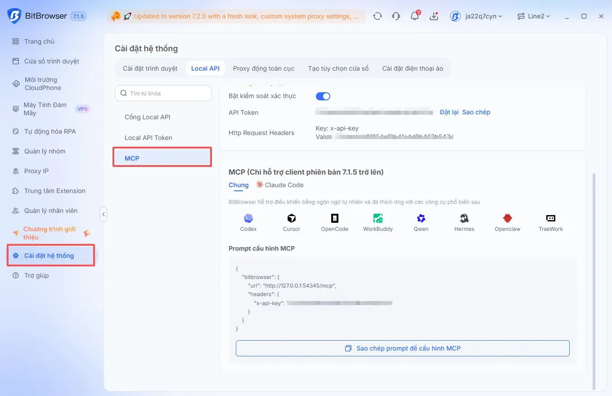Open Quản lý nhân viên
This screenshot has height=396, width=612.
point(51,211)
